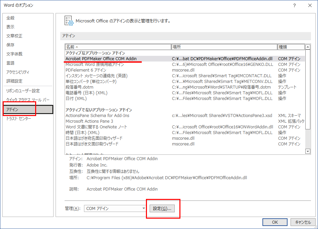Image resolution: width=318 pixels, height=229 pixels.
Task: Select the 日付 (XML) add-in row
Action: 185,98
